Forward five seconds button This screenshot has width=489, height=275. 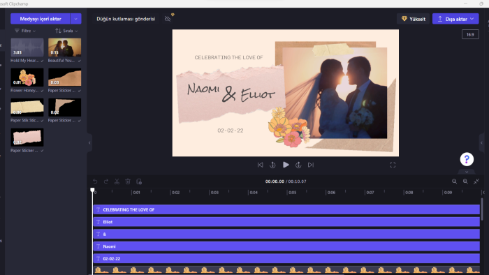coord(298,165)
